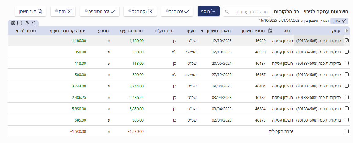This screenshot has height=143, width=353.
Task: Click the help icon beside זכה מסומנים
Action: click(x=86, y=11)
